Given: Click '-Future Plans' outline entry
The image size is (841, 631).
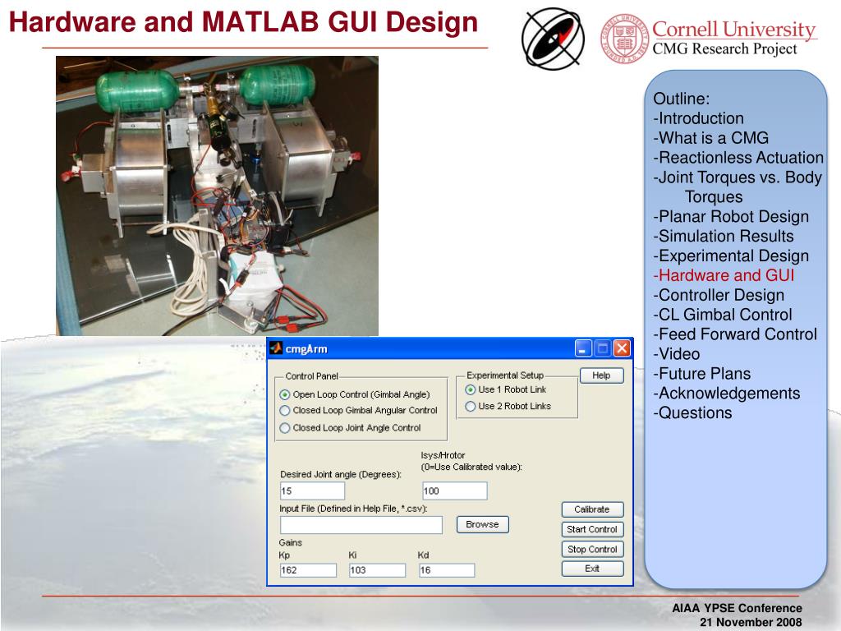Looking at the screenshot, I should click(701, 374).
